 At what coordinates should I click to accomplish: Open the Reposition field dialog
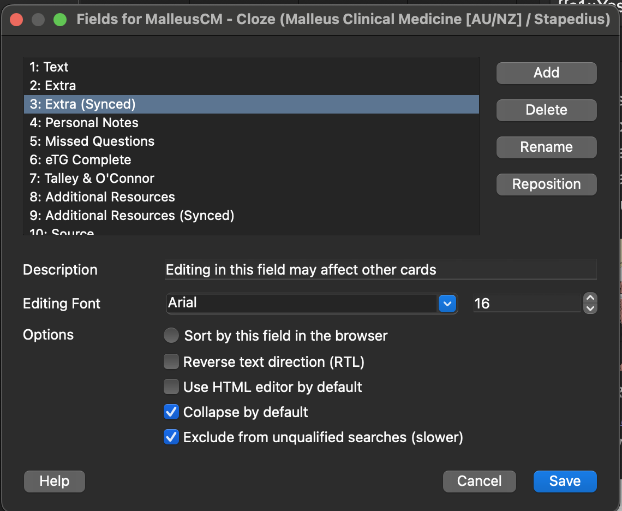[x=546, y=185]
